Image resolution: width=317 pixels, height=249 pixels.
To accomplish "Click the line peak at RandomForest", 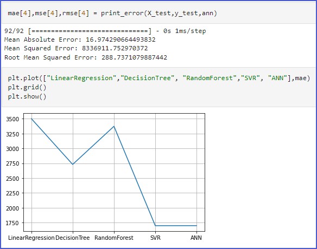I will (x=114, y=127).
